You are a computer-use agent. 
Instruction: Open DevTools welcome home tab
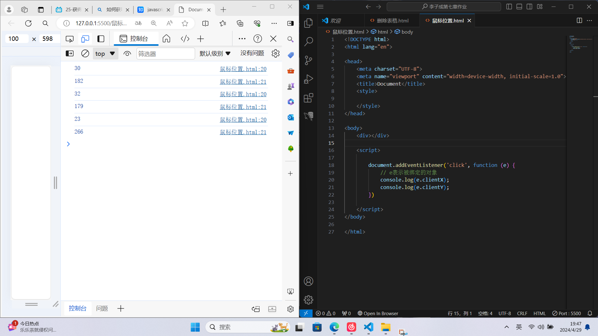[166, 39]
